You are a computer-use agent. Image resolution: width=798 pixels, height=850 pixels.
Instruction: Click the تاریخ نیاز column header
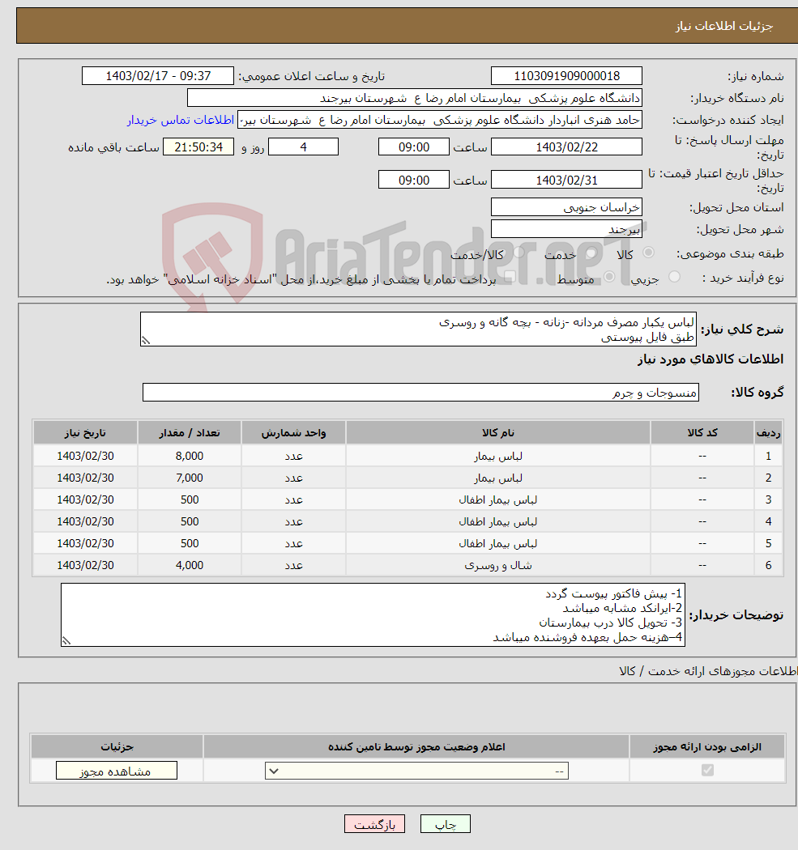tap(85, 432)
